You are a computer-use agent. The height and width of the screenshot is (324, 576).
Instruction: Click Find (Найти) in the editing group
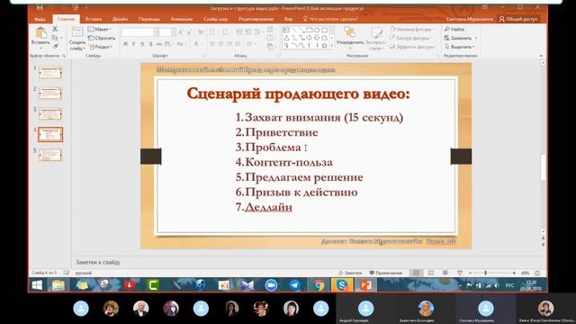click(x=454, y=29)
